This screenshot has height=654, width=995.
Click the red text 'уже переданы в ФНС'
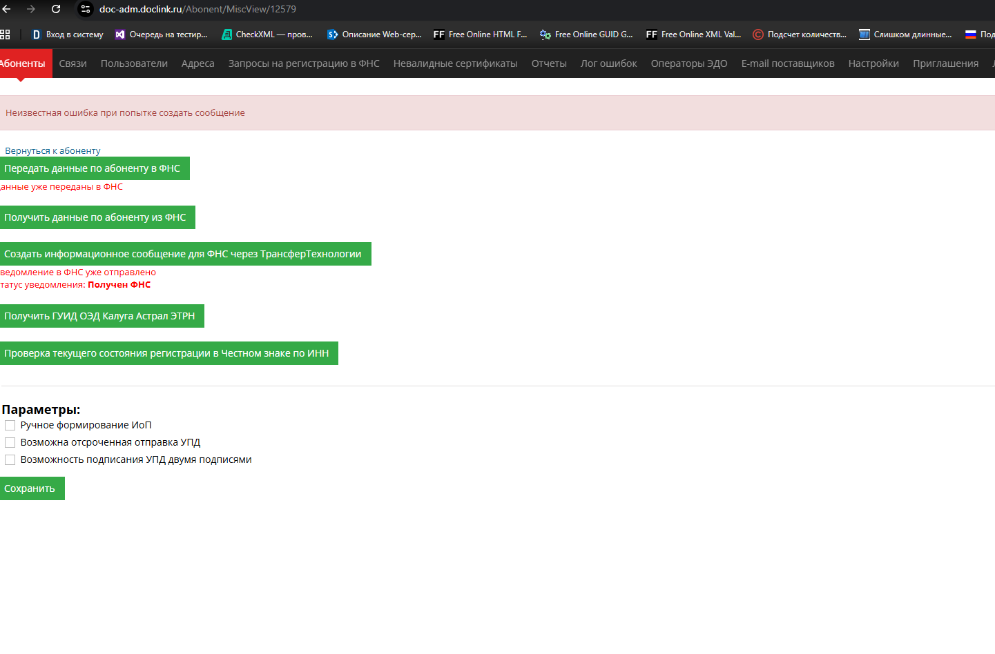tap(77, 186)
